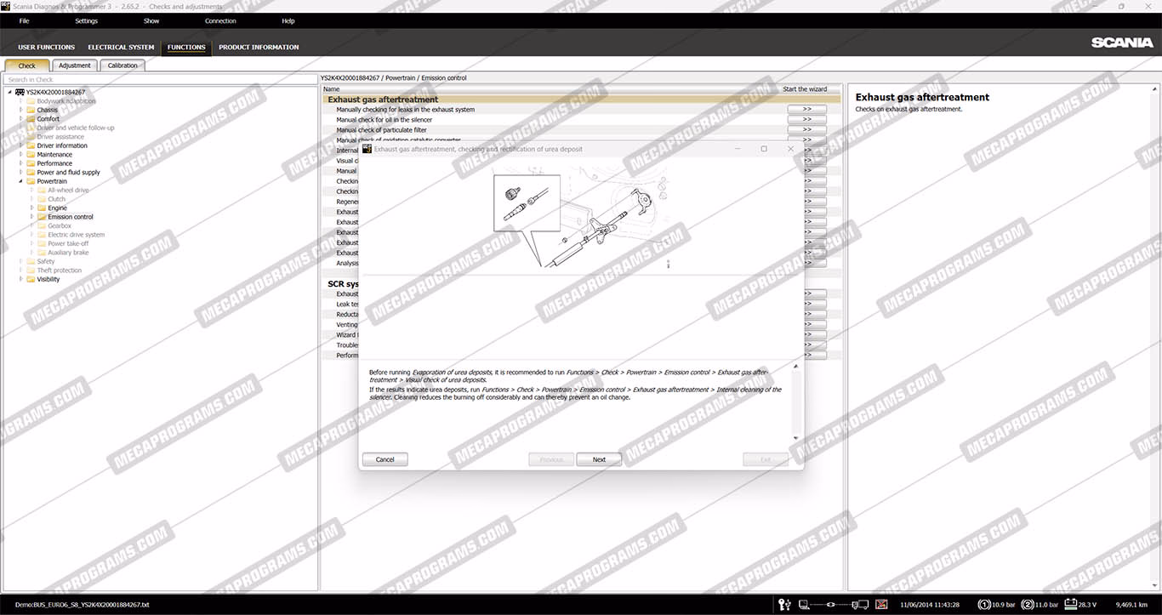Click the USB key icon in status bar
Screen dimensions: 1162x615
(x=784, y=605)
